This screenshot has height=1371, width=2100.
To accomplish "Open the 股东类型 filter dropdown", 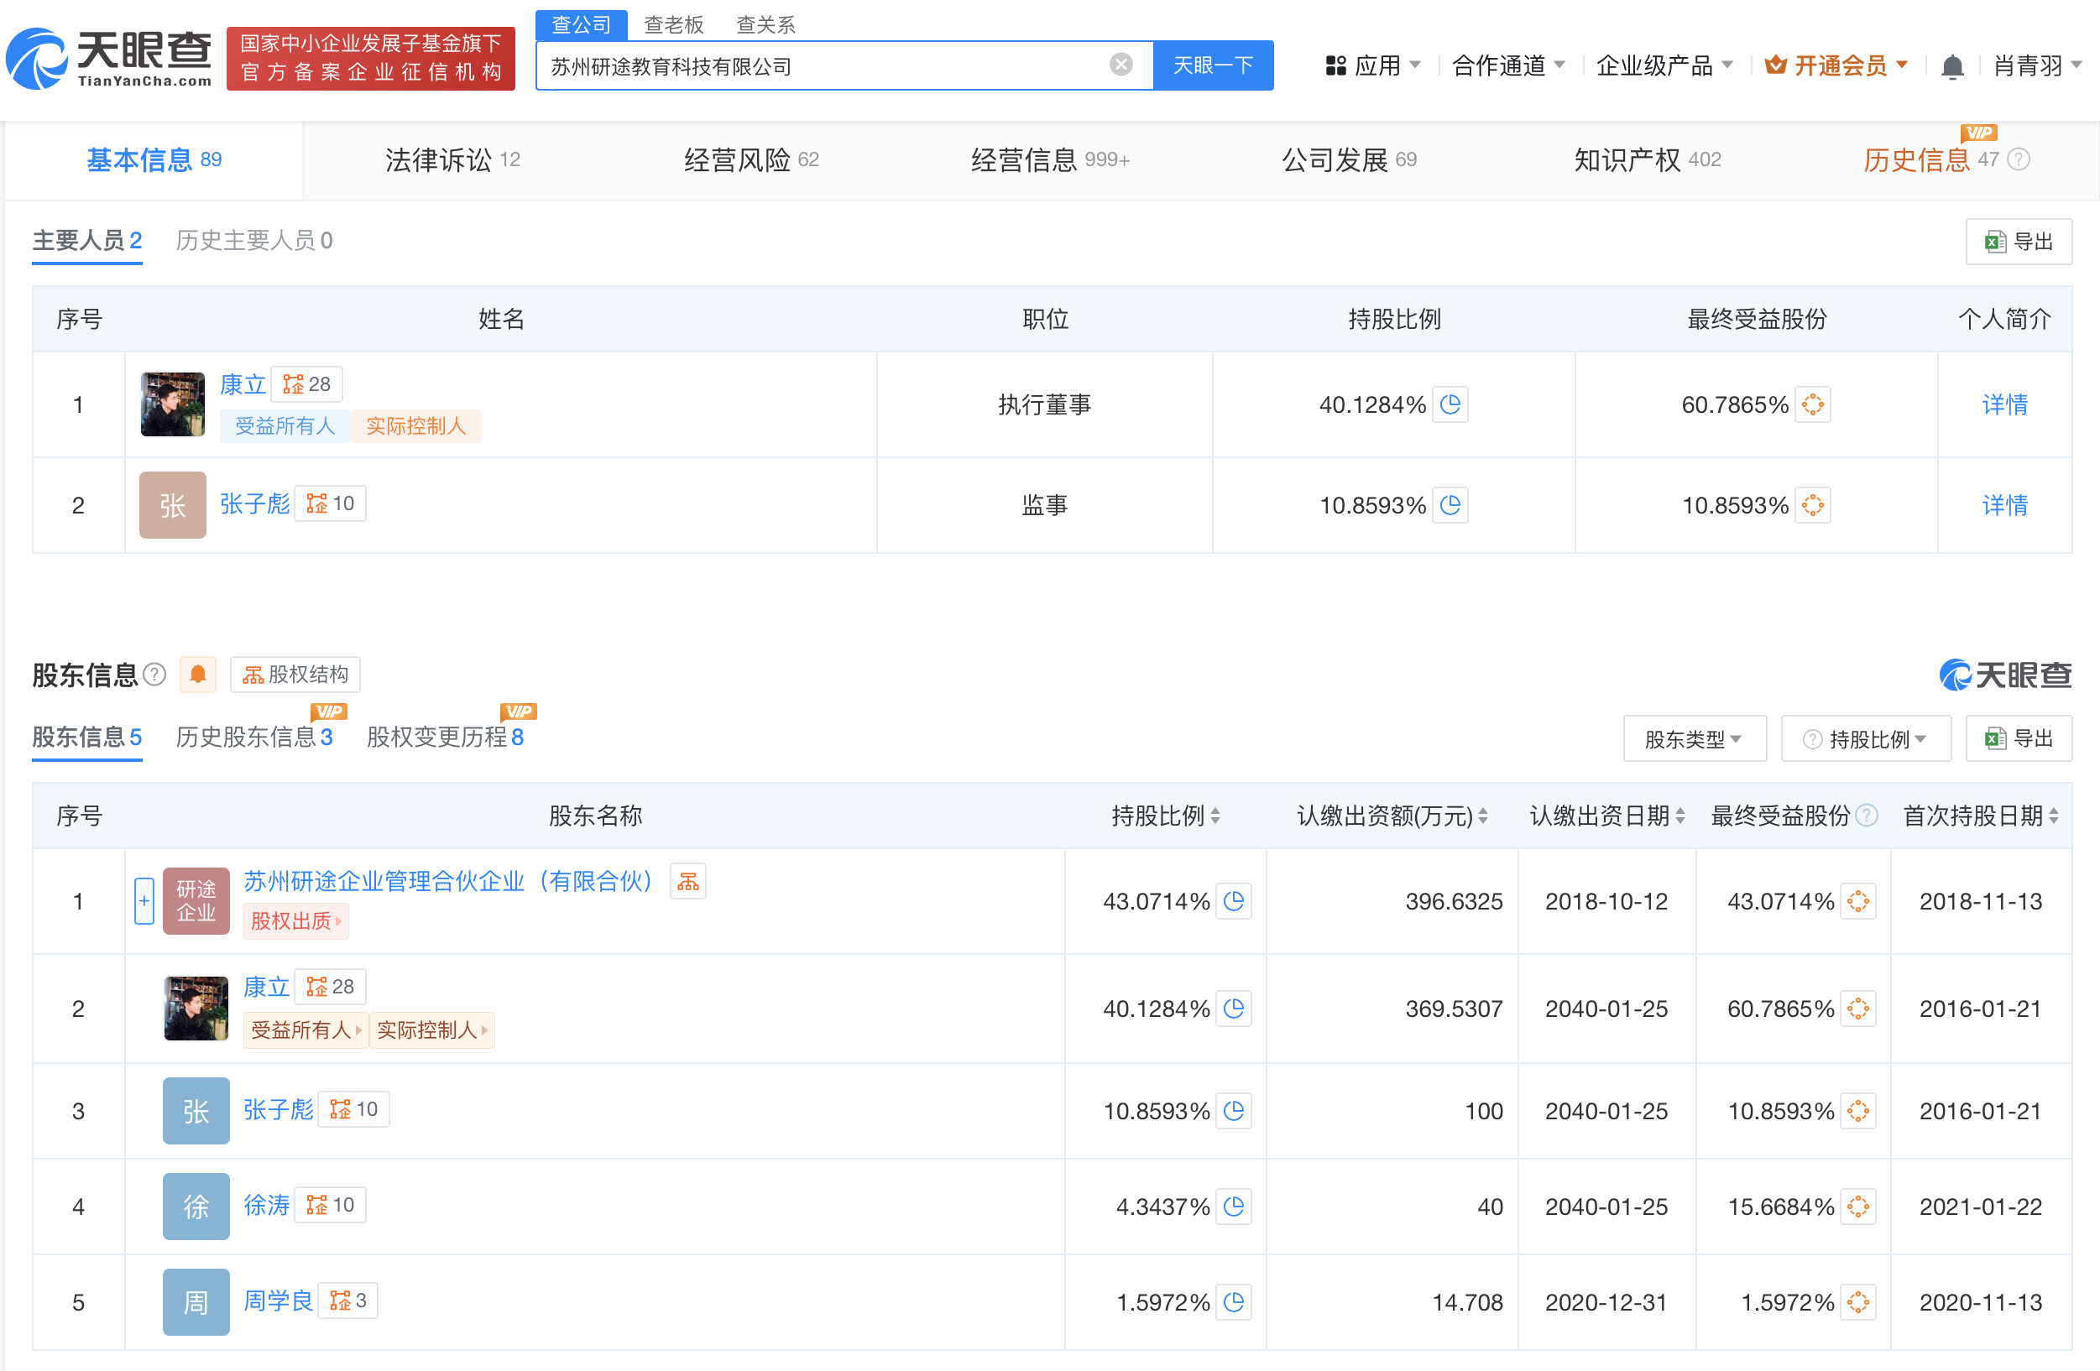I will coord(1694,739).
